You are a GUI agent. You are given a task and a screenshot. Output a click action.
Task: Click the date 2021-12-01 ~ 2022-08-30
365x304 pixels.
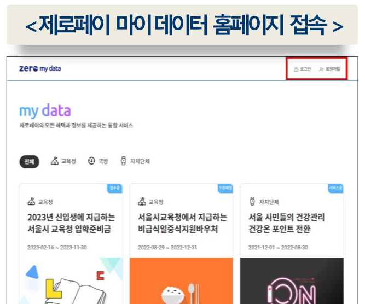coord(278,248)
